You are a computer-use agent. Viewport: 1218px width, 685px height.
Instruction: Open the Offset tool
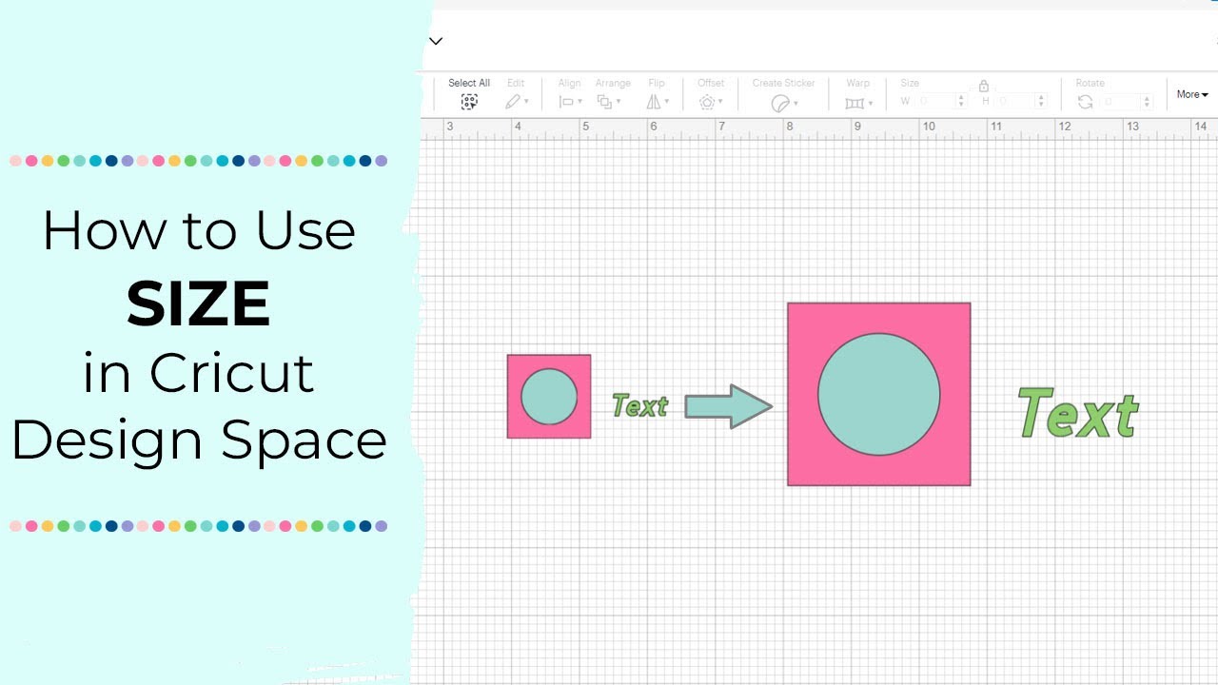711,102
